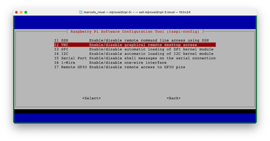Select the I2 VNC highlighted entry
Screen dimensions: 270x141
pos(135,45)
